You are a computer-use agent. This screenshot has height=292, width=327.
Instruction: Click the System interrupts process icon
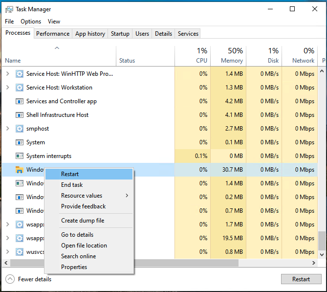point(20,156)
